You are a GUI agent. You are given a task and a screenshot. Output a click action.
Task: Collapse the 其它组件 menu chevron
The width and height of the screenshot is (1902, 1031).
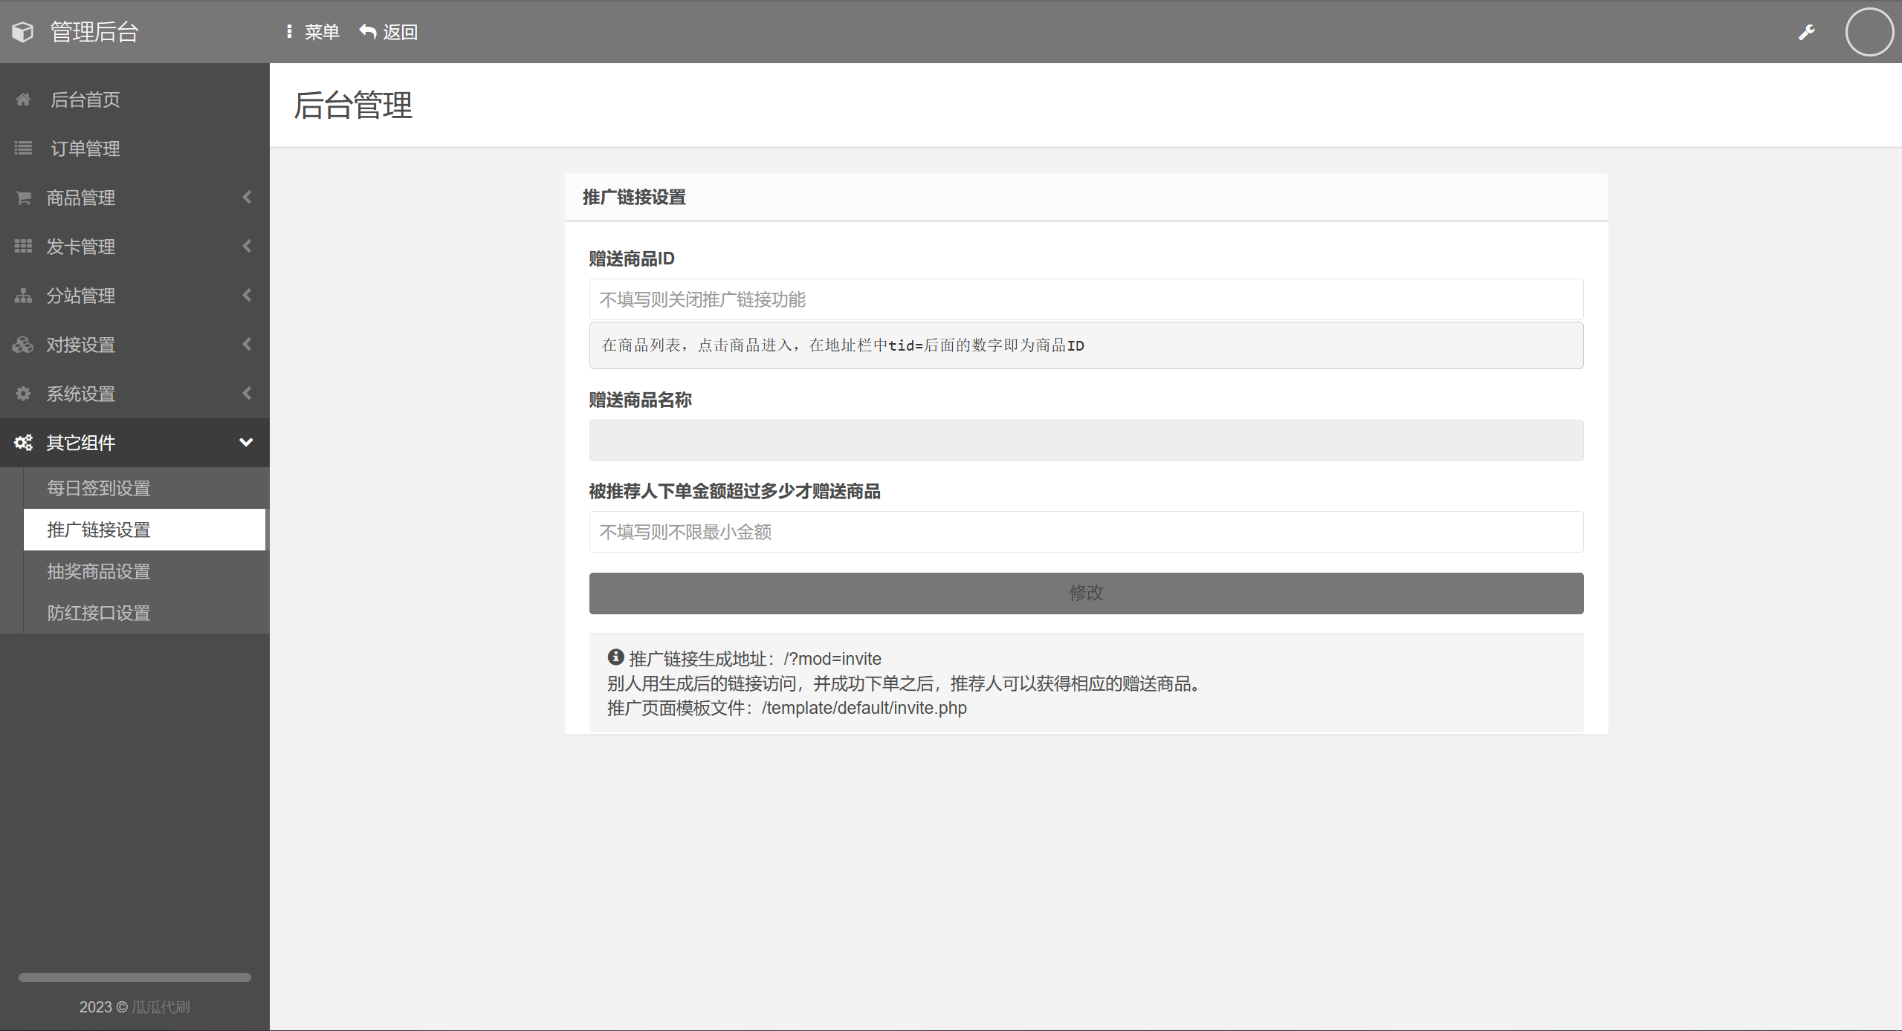pyautogui.click(x=246, y=443)
